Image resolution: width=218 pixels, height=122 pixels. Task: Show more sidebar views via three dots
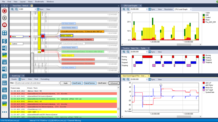pyautogui.click(x=4, y=112)
